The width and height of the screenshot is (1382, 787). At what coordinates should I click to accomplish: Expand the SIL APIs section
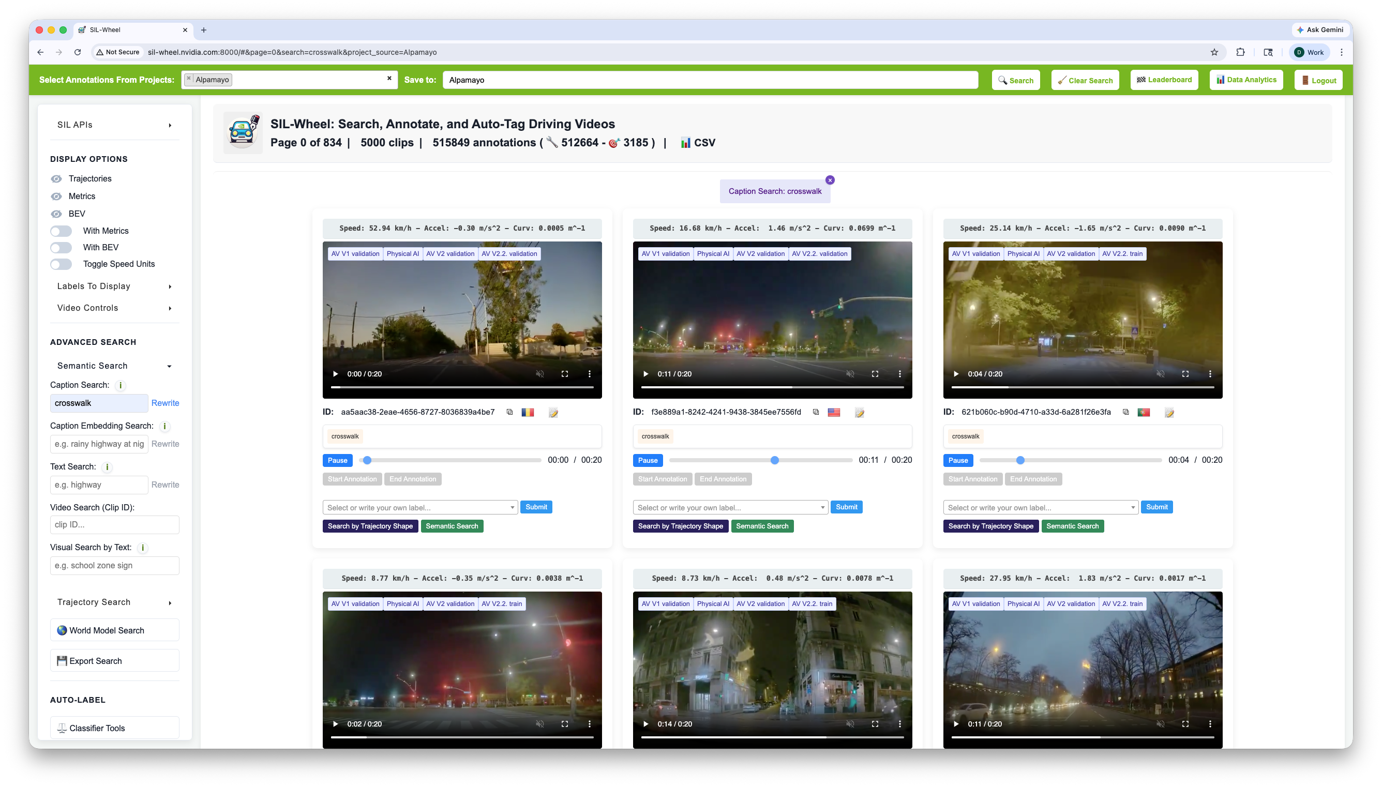click(115, 125)
